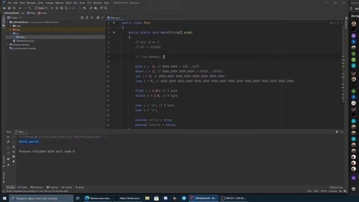Click run gutter arrow beside main method
The height and width of the screenshot is (202, 359).
point(114,33)
